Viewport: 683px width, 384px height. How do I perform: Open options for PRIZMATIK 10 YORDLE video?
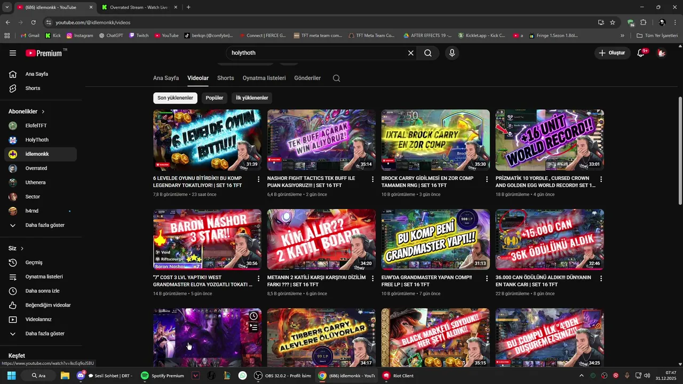pyautogui.click(x=601, y=179)
